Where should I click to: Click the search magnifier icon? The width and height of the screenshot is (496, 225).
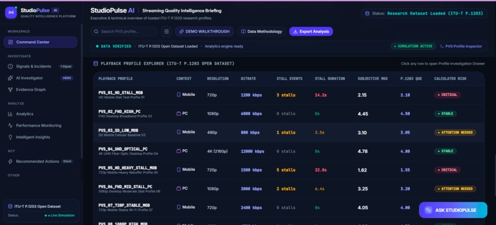(x=96, y=31)
